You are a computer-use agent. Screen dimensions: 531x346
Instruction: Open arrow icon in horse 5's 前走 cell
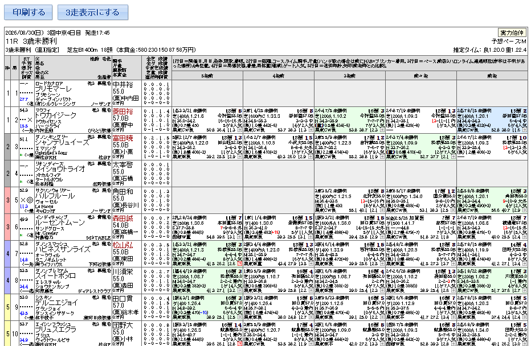tap(525, 210)
